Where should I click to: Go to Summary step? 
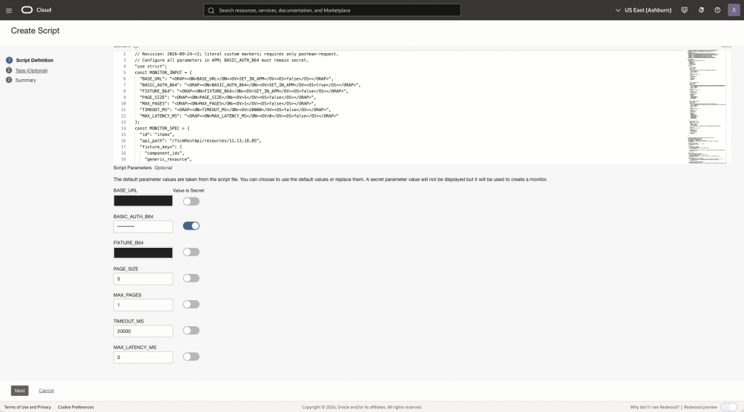tap(25, 80)
